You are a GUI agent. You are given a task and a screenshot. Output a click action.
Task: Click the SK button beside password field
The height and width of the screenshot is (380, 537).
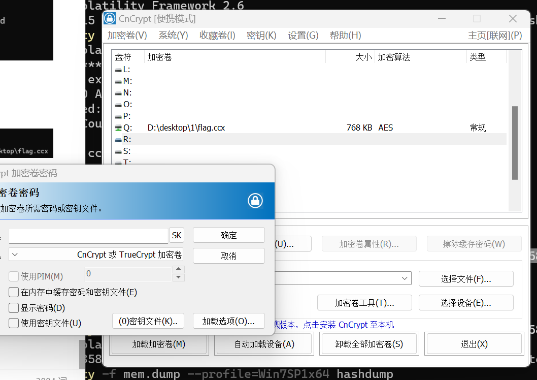click(x=177, y=235)
